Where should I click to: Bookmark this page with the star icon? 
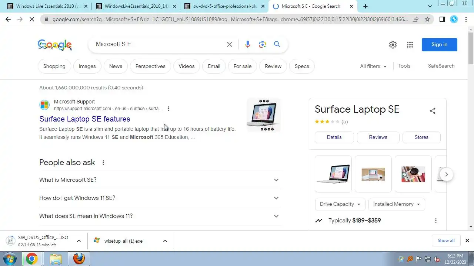point(427,19)
